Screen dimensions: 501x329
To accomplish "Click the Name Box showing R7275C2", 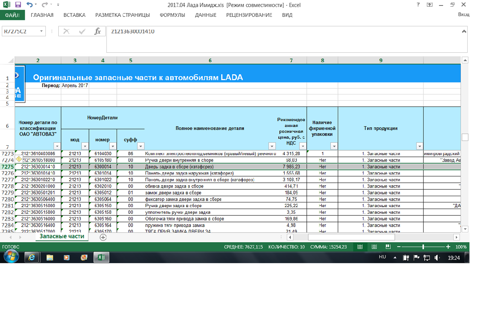I will coord(20,31).
